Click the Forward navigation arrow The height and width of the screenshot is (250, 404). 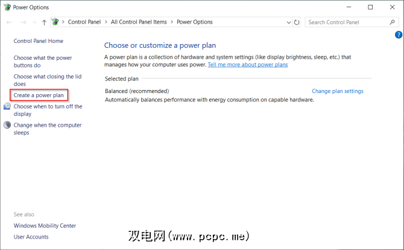(x=24, y=22)
